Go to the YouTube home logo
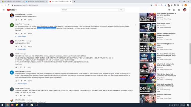Image resolution: width=191 pixels, height=107 pixels. coord(11,10)
